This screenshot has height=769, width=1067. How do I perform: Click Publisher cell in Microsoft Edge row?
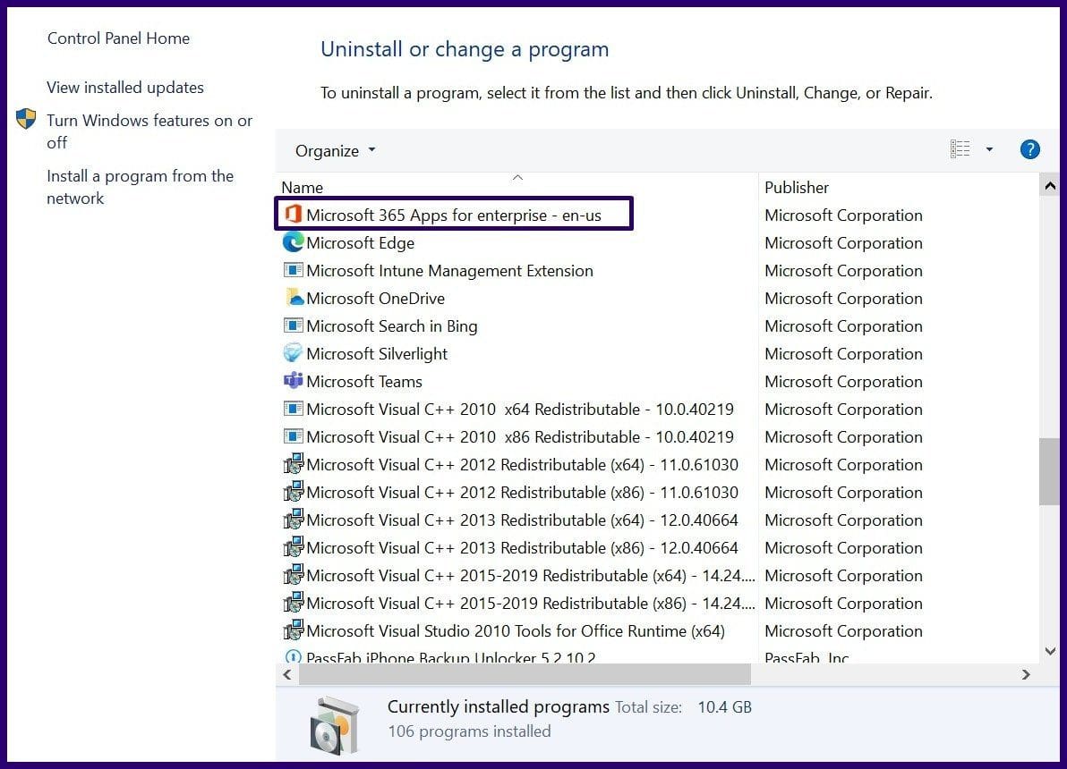[x=843, y=242]
